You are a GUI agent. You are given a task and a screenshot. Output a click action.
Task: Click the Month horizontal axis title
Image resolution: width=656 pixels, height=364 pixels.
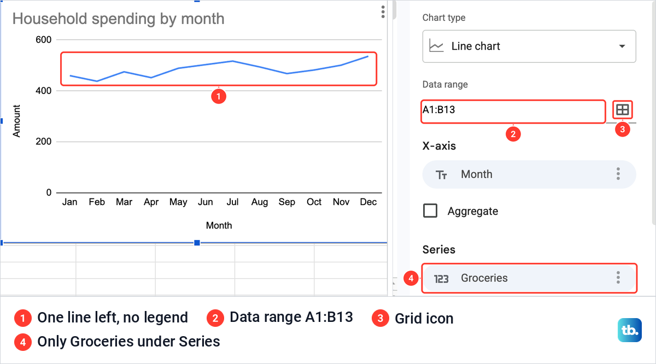tap(219, 225)
